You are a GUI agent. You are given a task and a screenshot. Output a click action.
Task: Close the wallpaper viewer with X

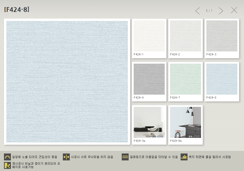tap(234, 10)
